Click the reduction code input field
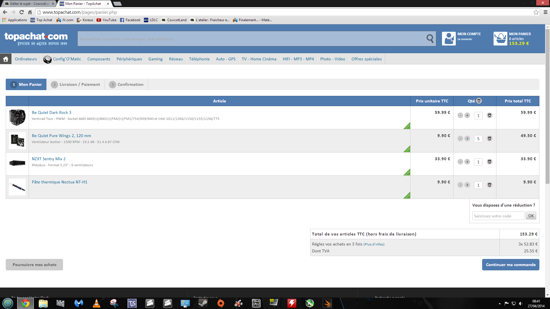Screen dimensions: 550x309 click(x=498, y=216)
